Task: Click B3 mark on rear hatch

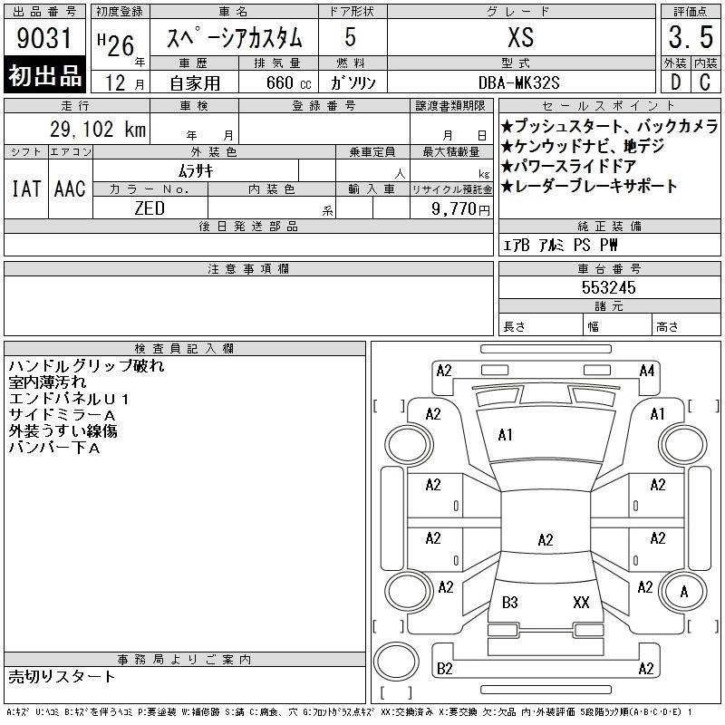Action: click(x=510, y=602)
